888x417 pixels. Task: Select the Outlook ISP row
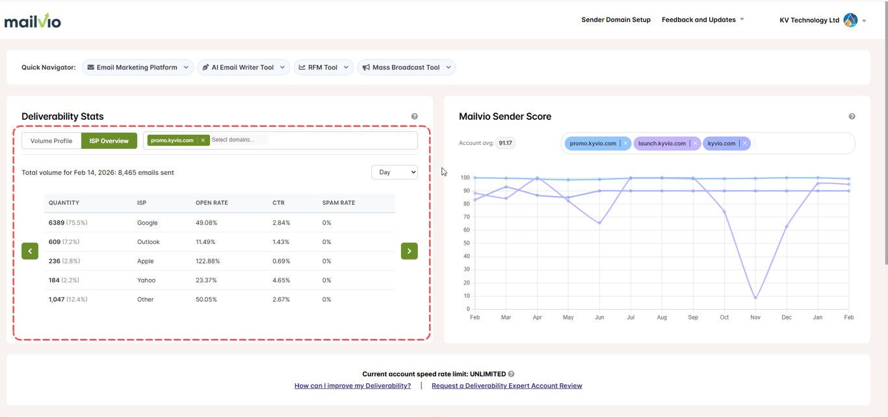[220, 242]
